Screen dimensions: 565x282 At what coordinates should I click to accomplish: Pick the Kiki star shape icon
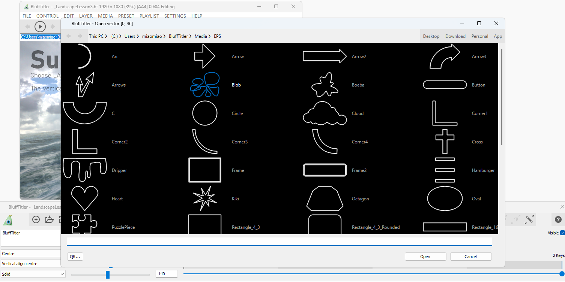[204, 198]
